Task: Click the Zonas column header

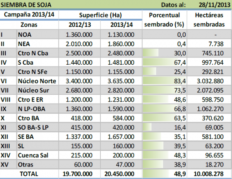Action: point(30,25)
